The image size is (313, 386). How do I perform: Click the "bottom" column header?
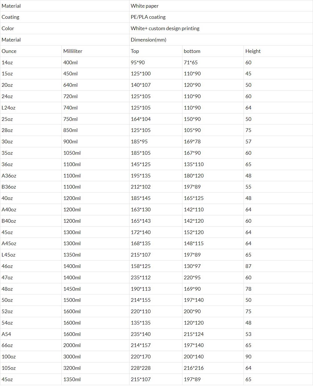(192, 51)
